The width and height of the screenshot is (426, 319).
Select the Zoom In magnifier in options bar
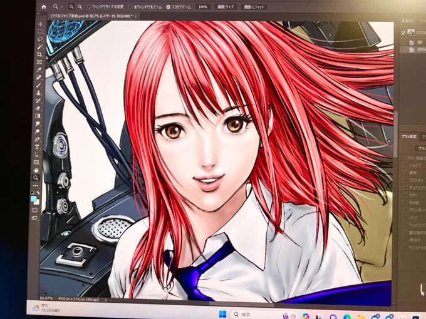tap(71, 7)
